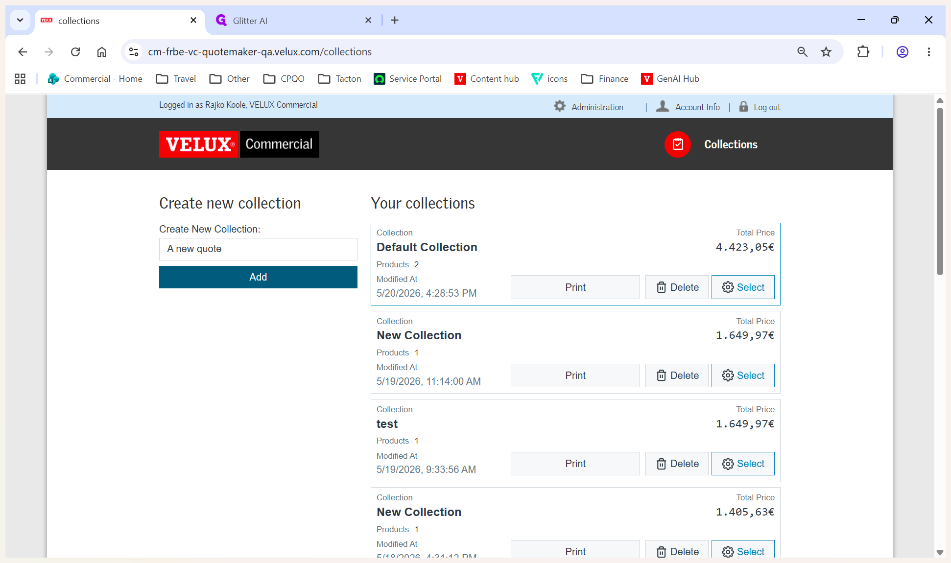Print the Default Collection

pyautogui.click(x=575, y=287)
